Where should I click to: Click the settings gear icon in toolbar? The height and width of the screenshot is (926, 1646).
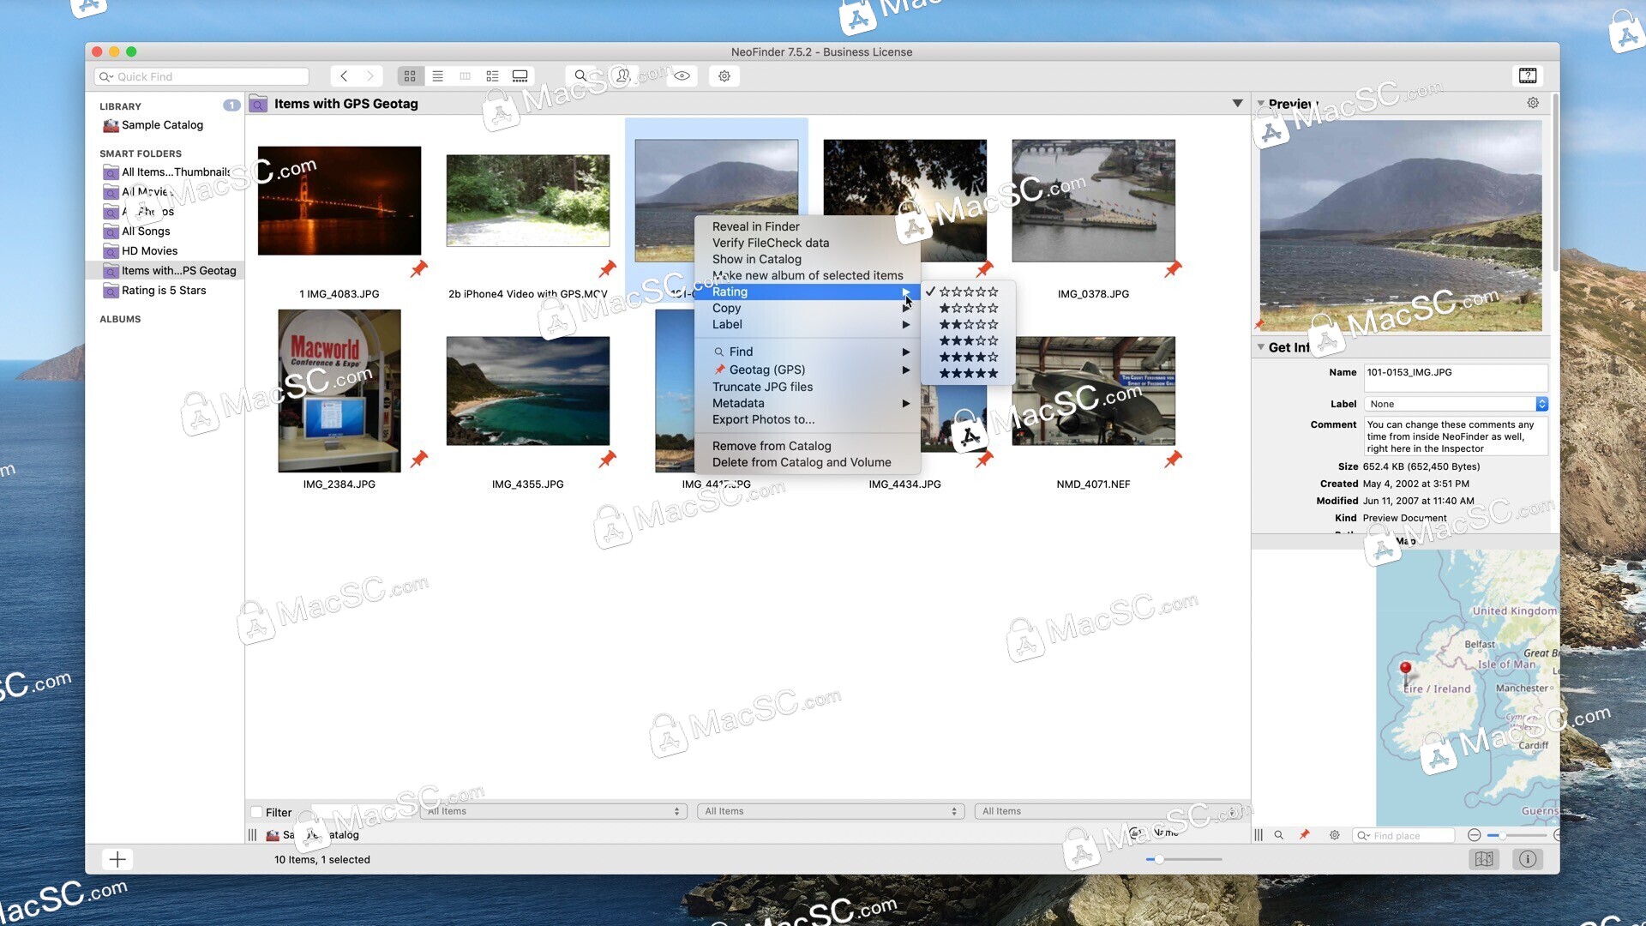click(724, 75)
